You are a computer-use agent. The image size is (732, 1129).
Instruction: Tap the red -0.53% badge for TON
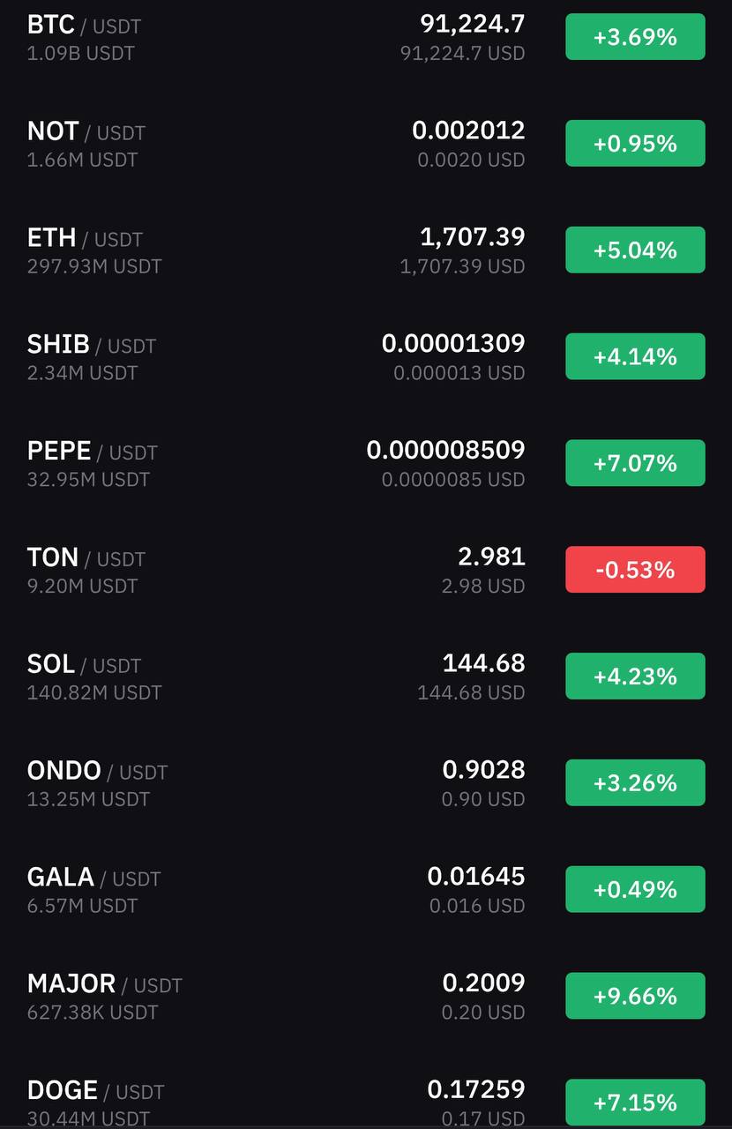tap(635, 570)
